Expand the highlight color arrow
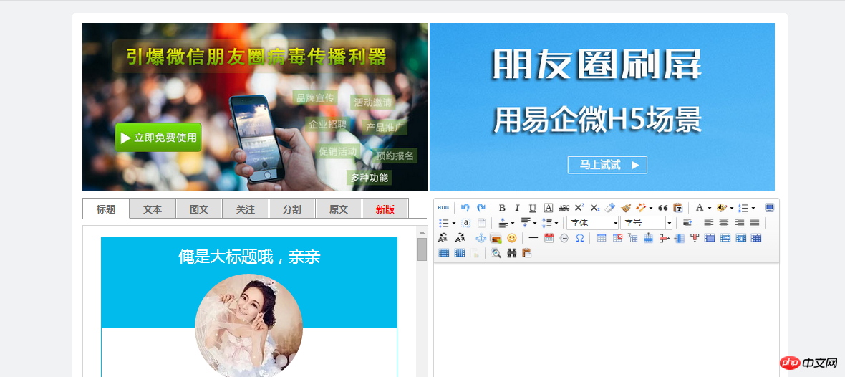Viewport: 845px width, 377px height. tap(732, 208)
